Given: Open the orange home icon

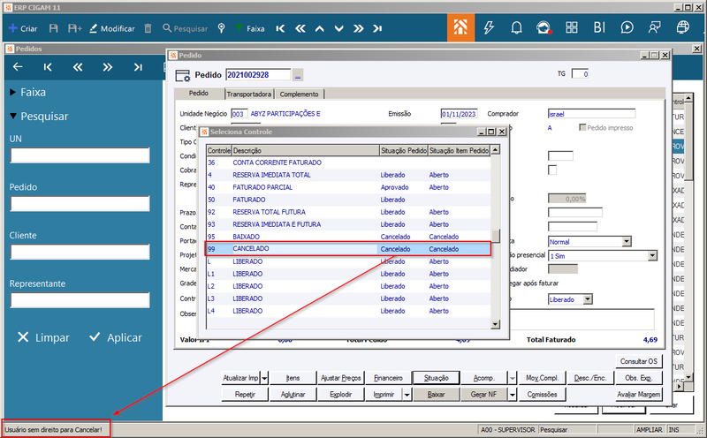Looking at the screenshot, I should click(x=460, y=28).
